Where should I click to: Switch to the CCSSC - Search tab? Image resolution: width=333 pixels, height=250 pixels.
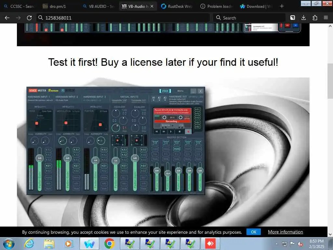pyautogui.click(x=20, y=7)
